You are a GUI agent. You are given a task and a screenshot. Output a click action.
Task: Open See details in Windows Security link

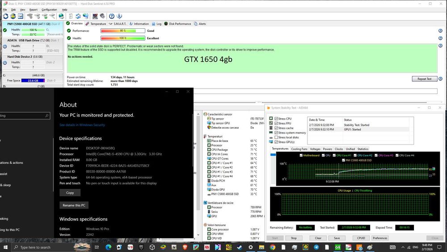(x=82, y=125)
